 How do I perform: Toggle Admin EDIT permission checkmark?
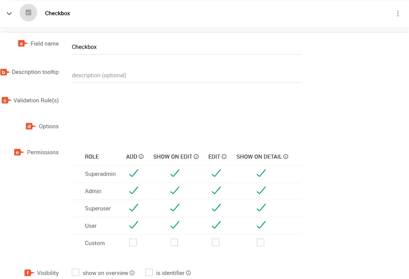[216, 191]
